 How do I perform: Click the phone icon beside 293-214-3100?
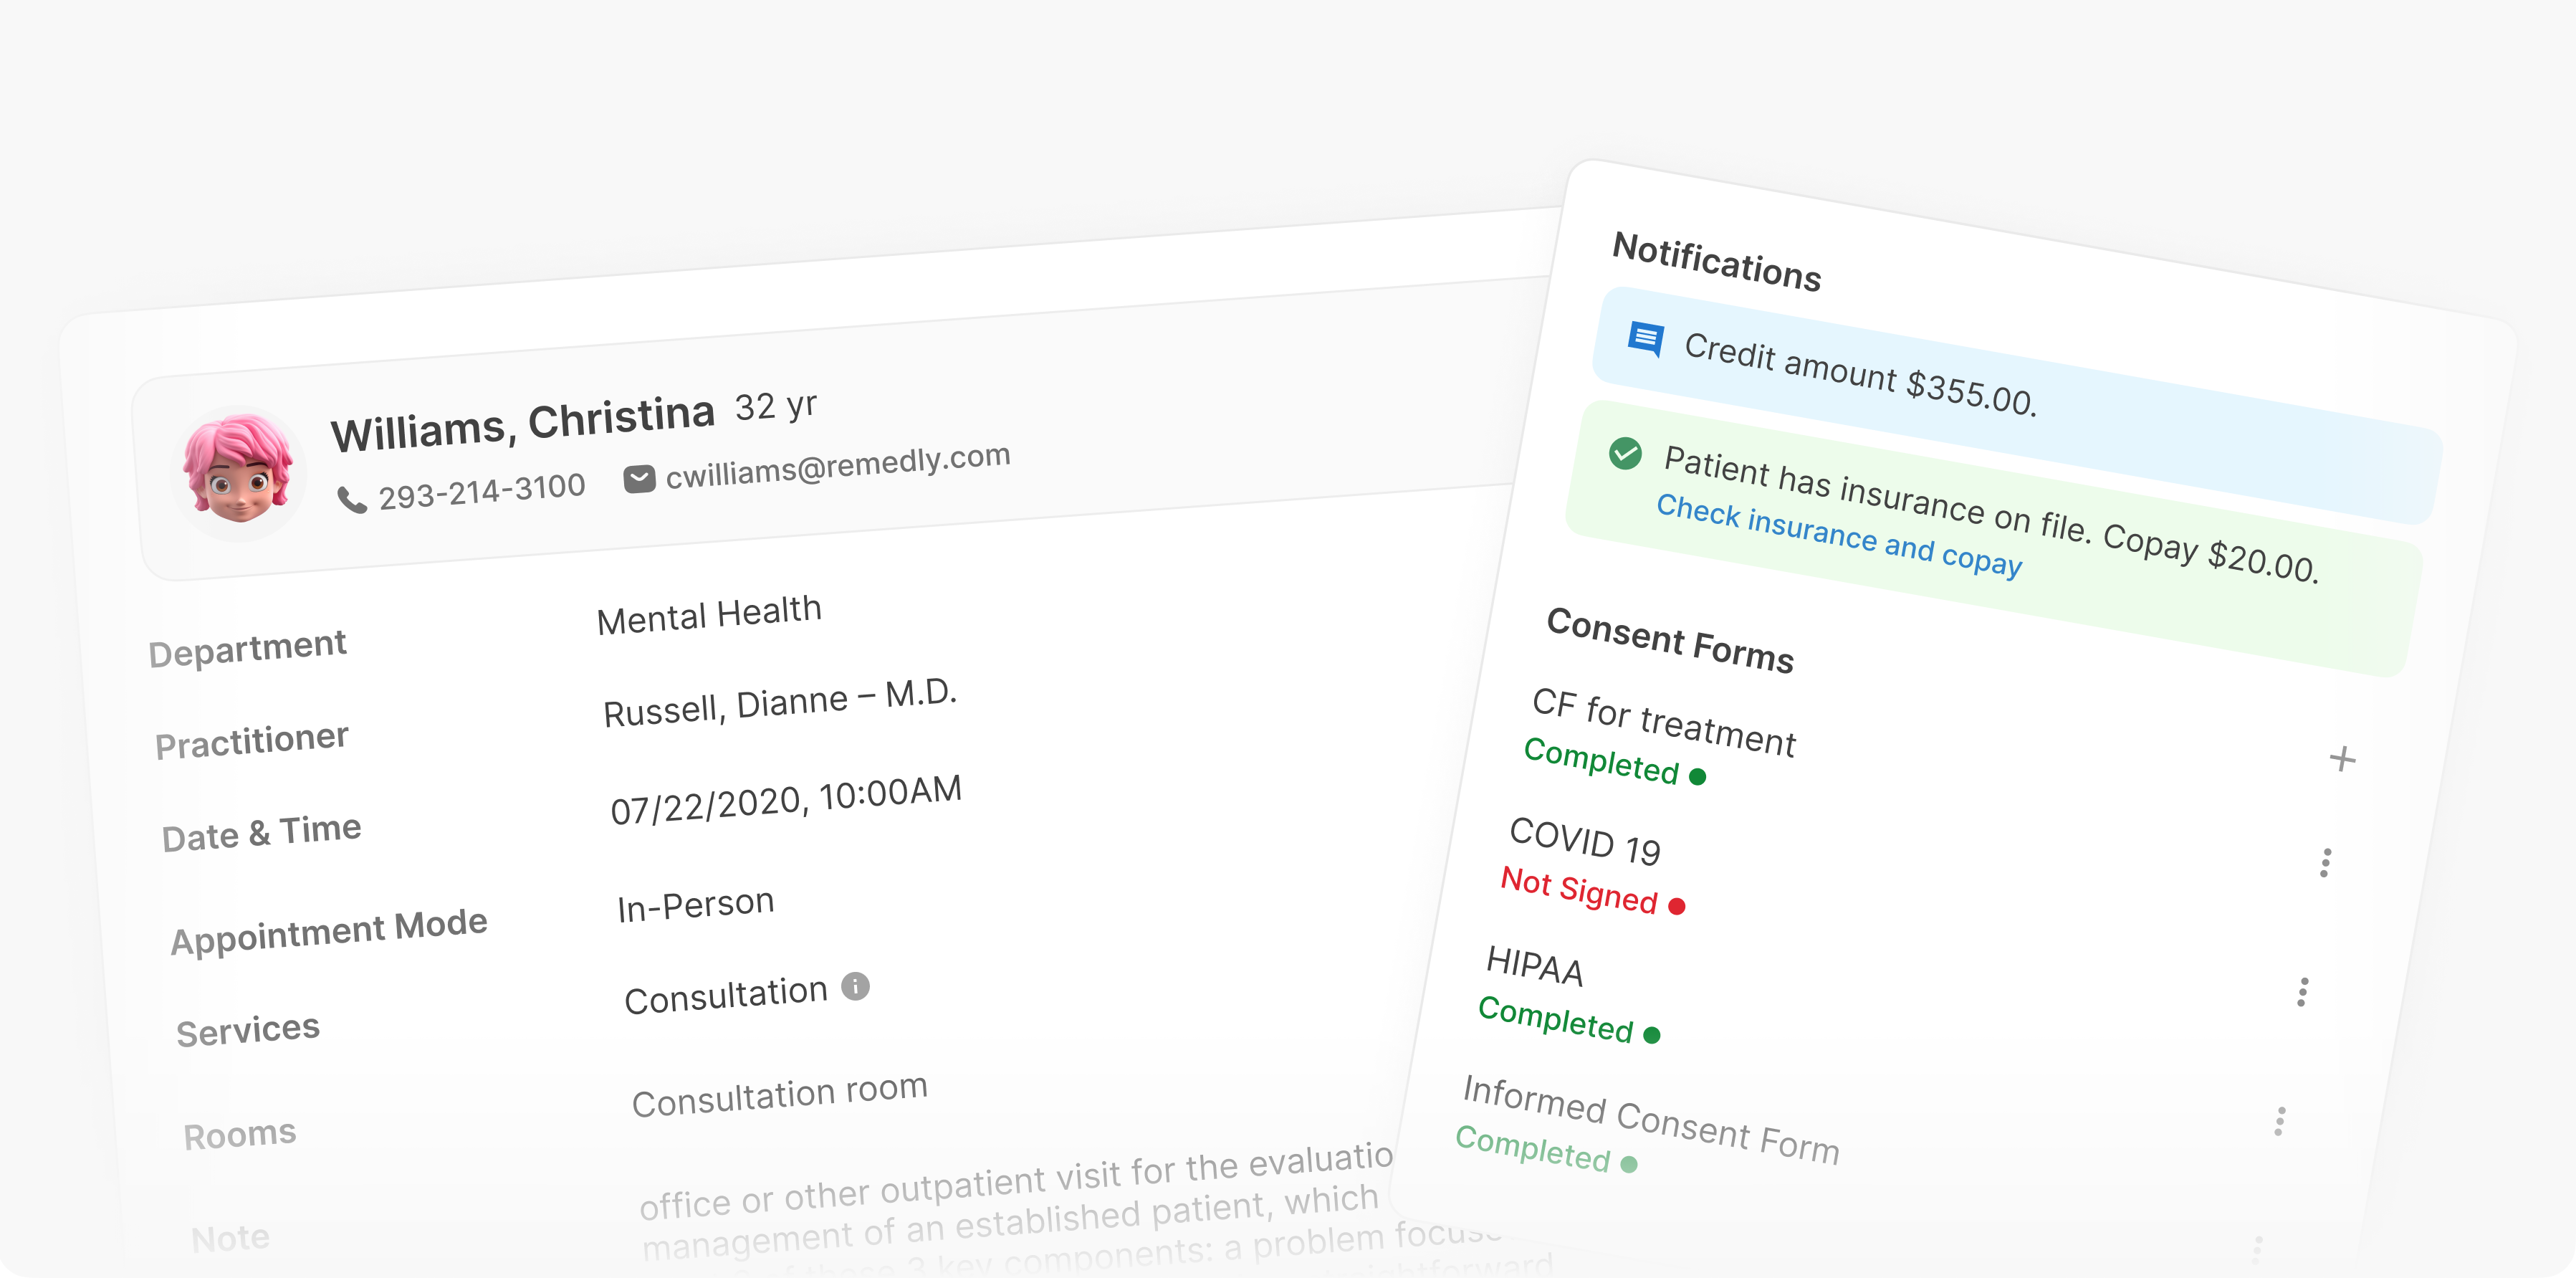(351, 499)
